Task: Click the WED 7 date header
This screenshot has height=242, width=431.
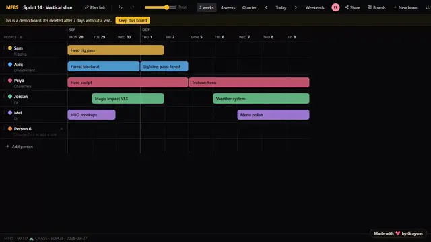Action: tap(244, 37)
